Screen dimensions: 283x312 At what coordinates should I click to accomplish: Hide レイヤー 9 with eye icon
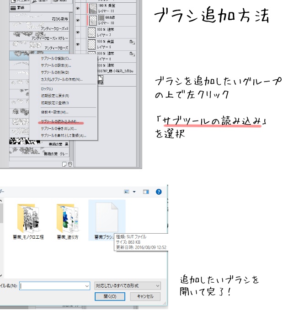coord(78,44)
